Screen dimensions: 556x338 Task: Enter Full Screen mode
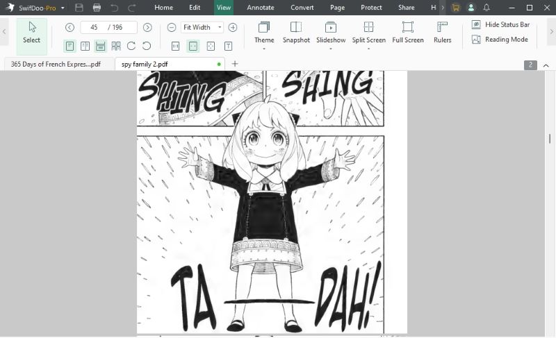[408, 32]
